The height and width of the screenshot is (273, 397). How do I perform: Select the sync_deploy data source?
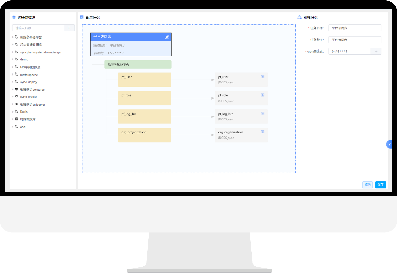(x=29, y=82)
